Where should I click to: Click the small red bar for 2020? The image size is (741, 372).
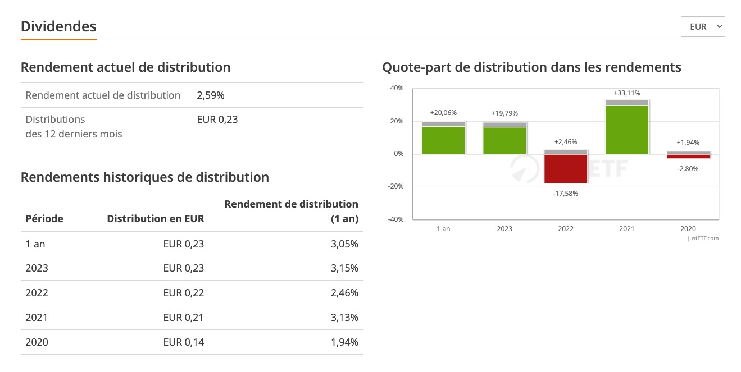tap(688, 157)
